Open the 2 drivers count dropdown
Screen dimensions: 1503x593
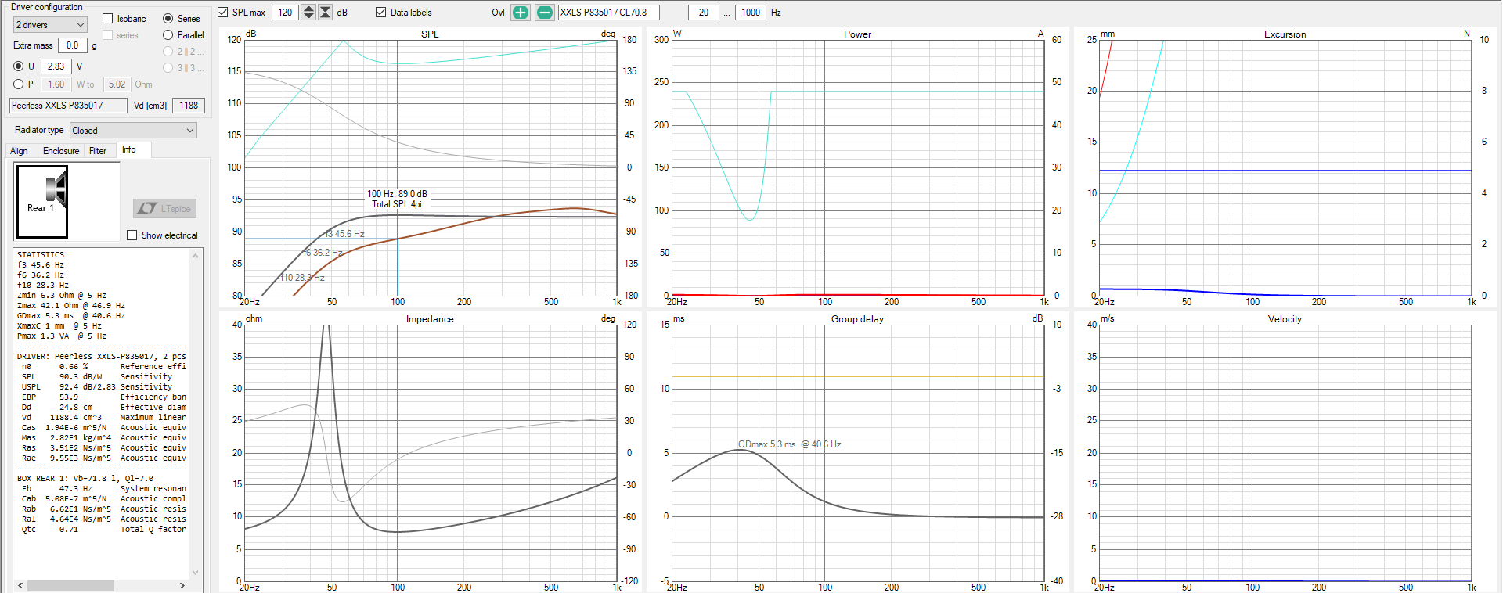tap(50, 25)
